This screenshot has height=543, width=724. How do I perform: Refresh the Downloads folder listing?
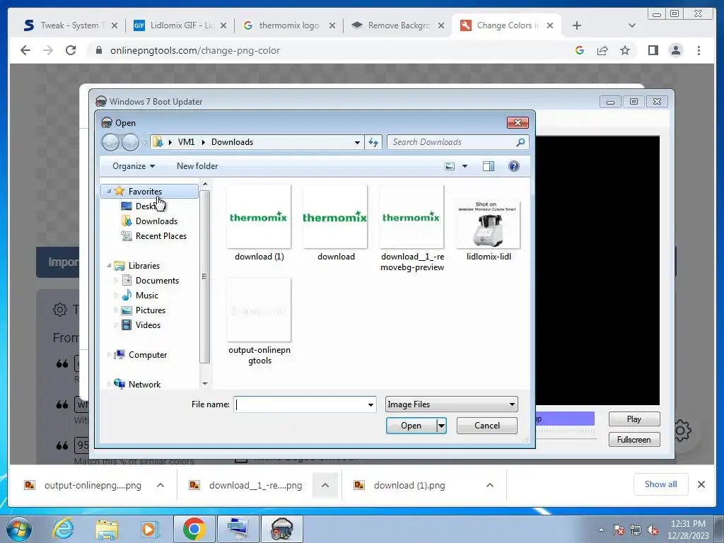373,142
